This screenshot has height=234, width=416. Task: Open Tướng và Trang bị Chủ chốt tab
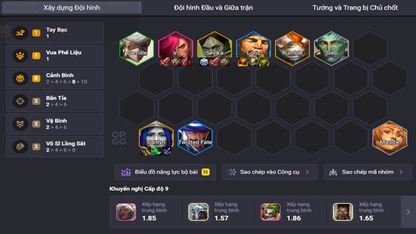[x=355, y=7]
